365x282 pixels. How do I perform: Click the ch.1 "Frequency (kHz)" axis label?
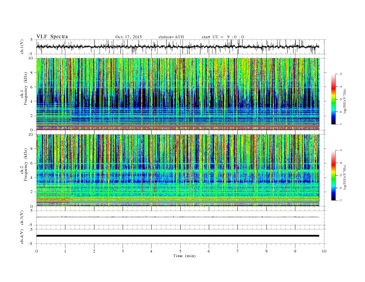(x=26, y=88)
